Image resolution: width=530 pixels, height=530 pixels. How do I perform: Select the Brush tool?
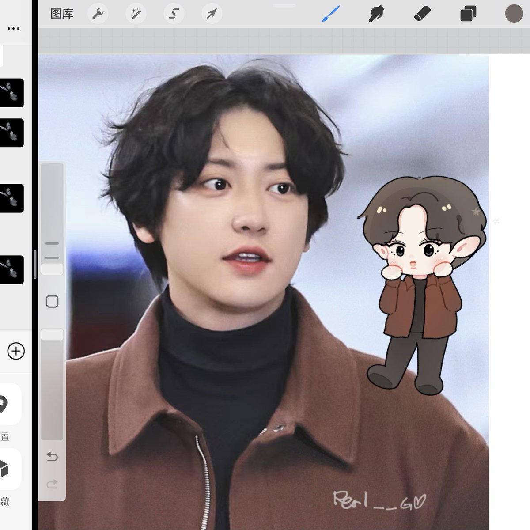(x=330, y=14)
